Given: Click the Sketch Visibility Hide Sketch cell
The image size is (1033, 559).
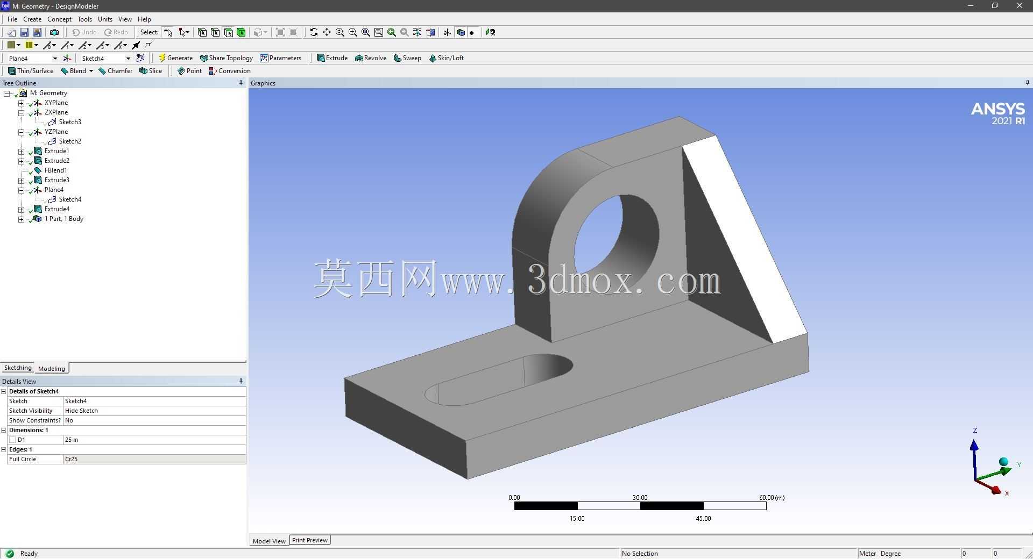Looking at the screenshot, I should (x=154, y=411).
